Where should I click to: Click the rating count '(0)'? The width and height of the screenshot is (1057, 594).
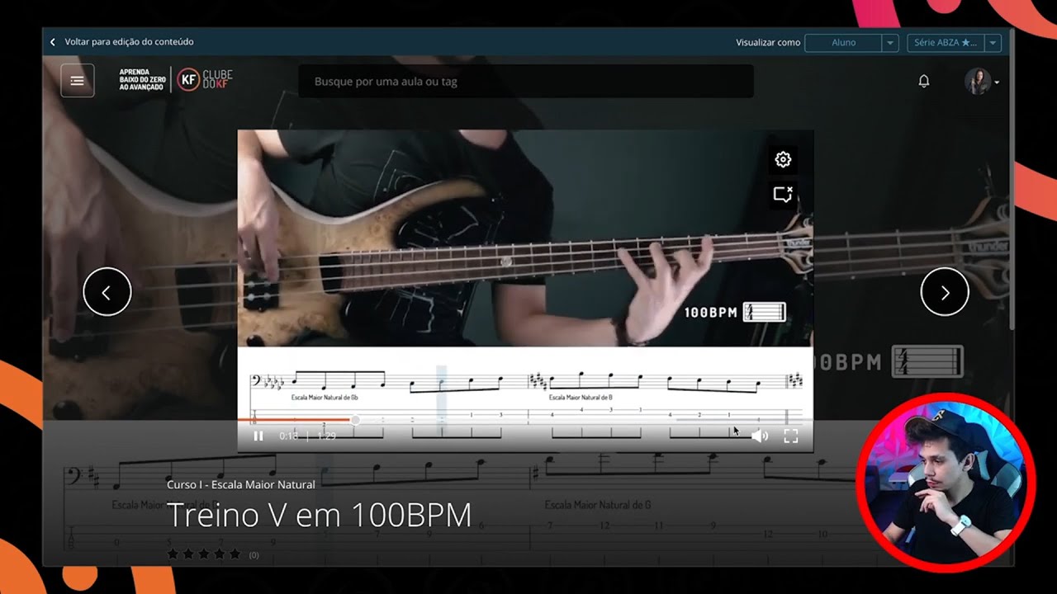(x=254, y=555)
